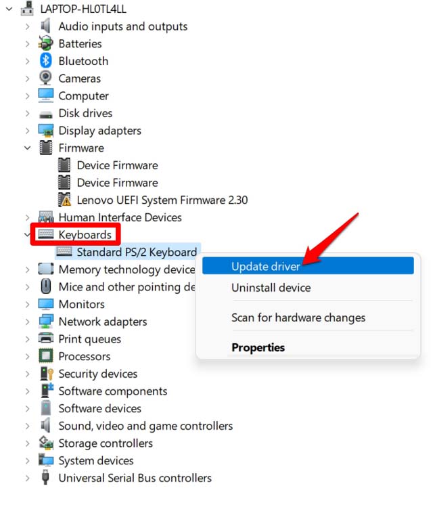The height and width of the screenshot is (526, 437).
Task: Choose Update driver from context menu
Action: [265, 266]
